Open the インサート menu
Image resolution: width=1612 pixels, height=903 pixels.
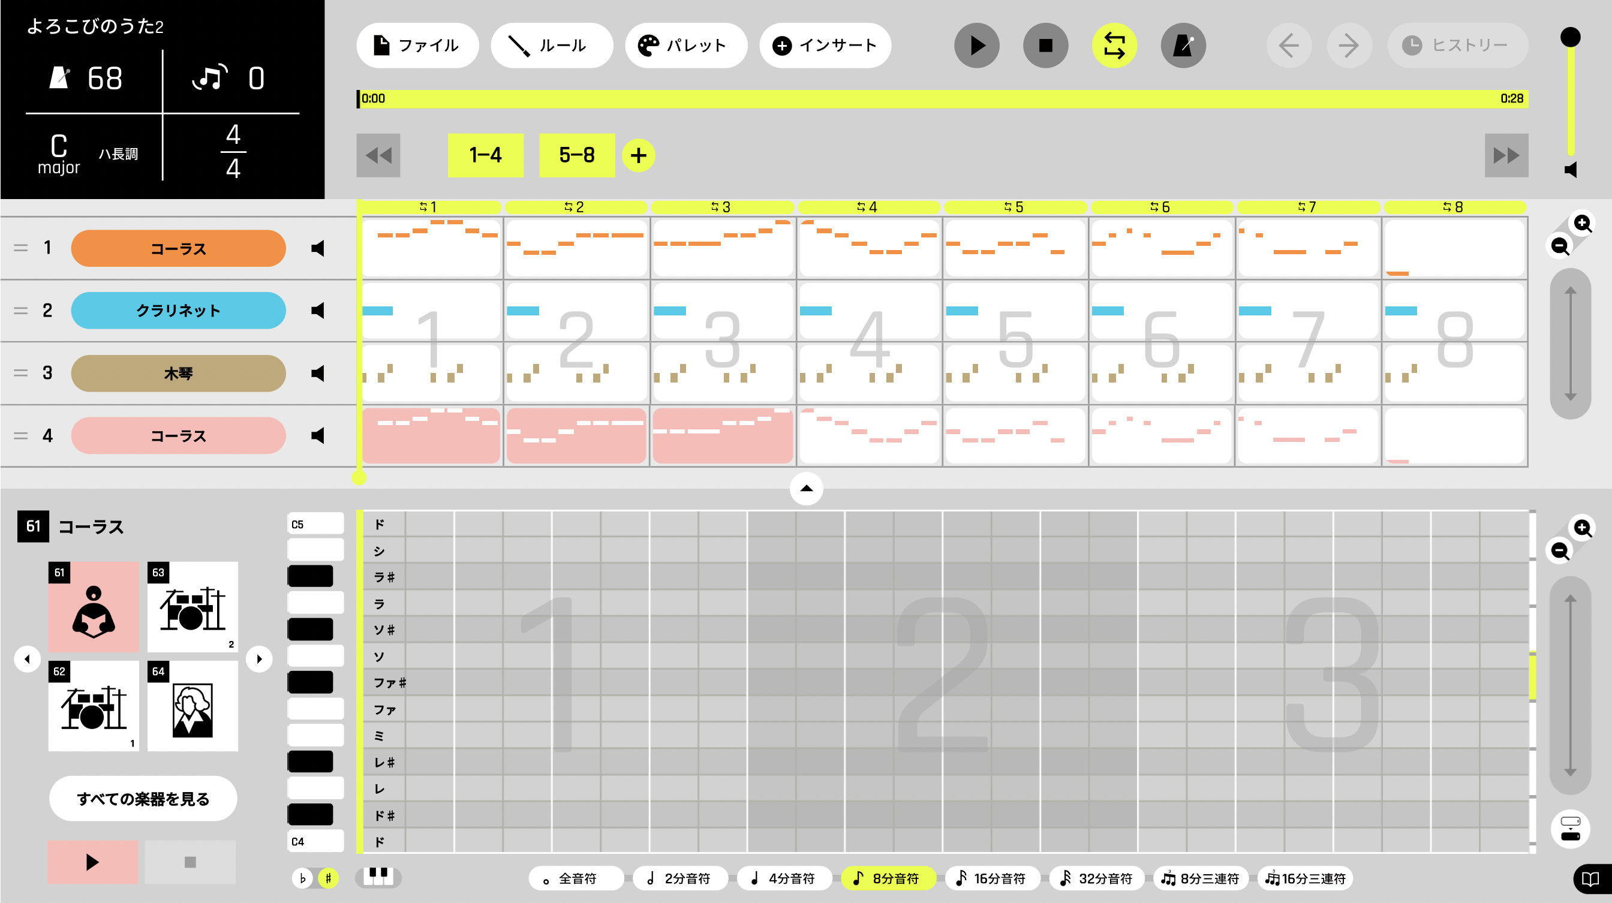click(825, 45)
